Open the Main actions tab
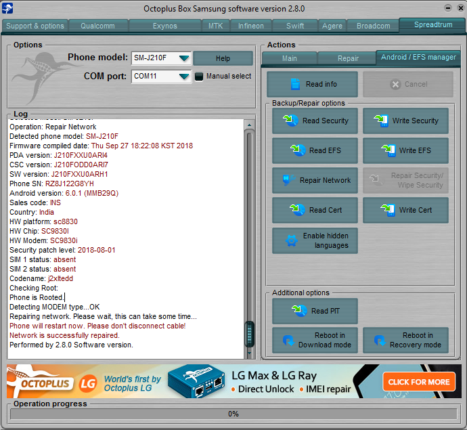The image size is (467, 430). click(x=290, y=58)
